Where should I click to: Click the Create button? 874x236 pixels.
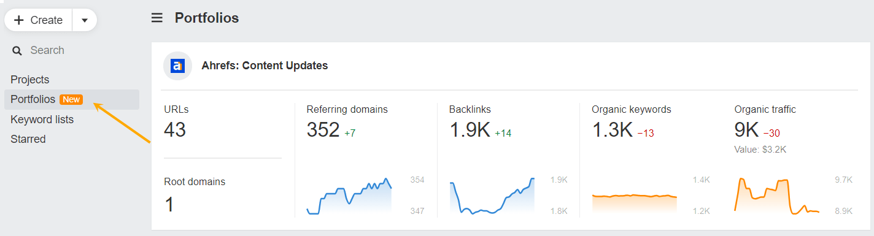(x=39, y=20)
